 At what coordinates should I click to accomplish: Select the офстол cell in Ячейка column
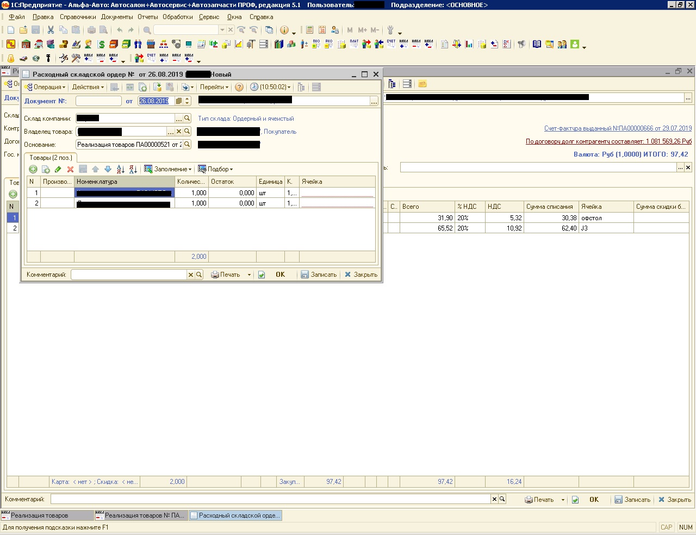click(x=606, y=218)
